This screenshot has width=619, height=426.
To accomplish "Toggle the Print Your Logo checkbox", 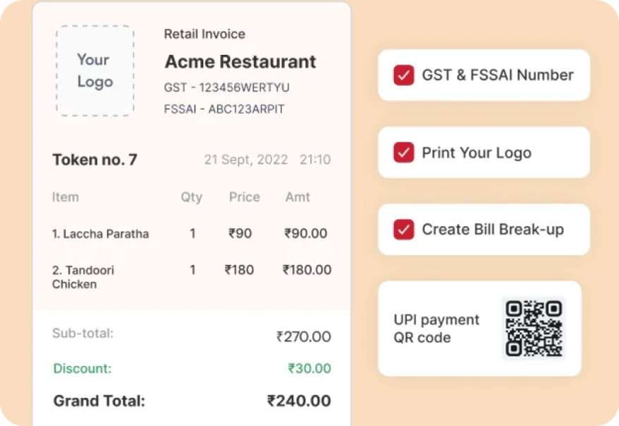I will (x=403, y=152).
